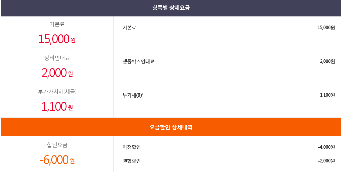Viewport: 342px width, 174px height.
Task: Click the 장비임대료 category label
Action: [57, 58]
